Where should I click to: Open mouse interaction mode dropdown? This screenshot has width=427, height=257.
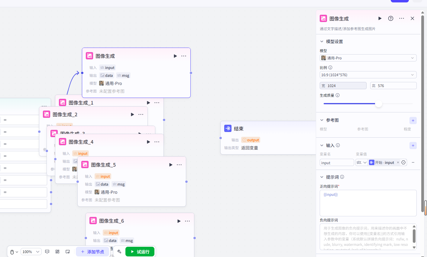point(14,252)
